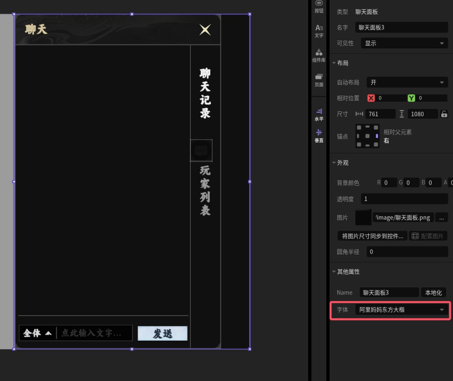Click the 本地化 localization button
The image size is (453, 381).
[x=433, y=292]
